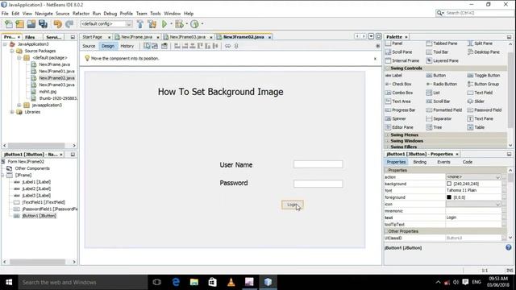Click the User Name text field
The width and height of the screenshot is (516, 290).
coord(318,164)
